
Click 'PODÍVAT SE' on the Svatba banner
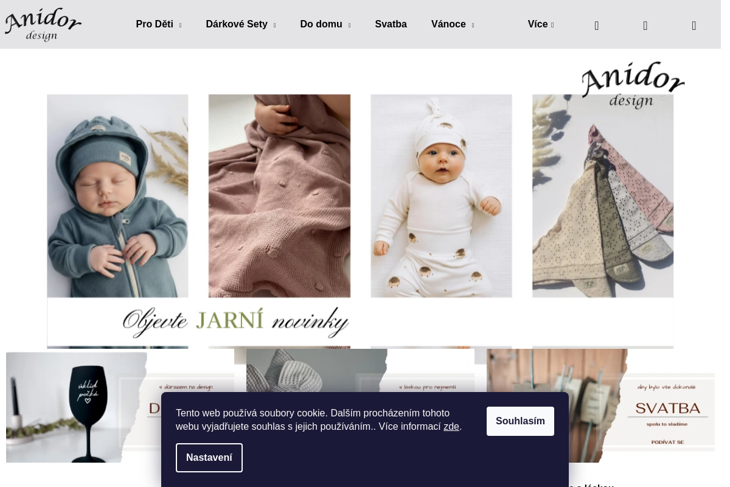pyautogui.click(x=666, y=442)
